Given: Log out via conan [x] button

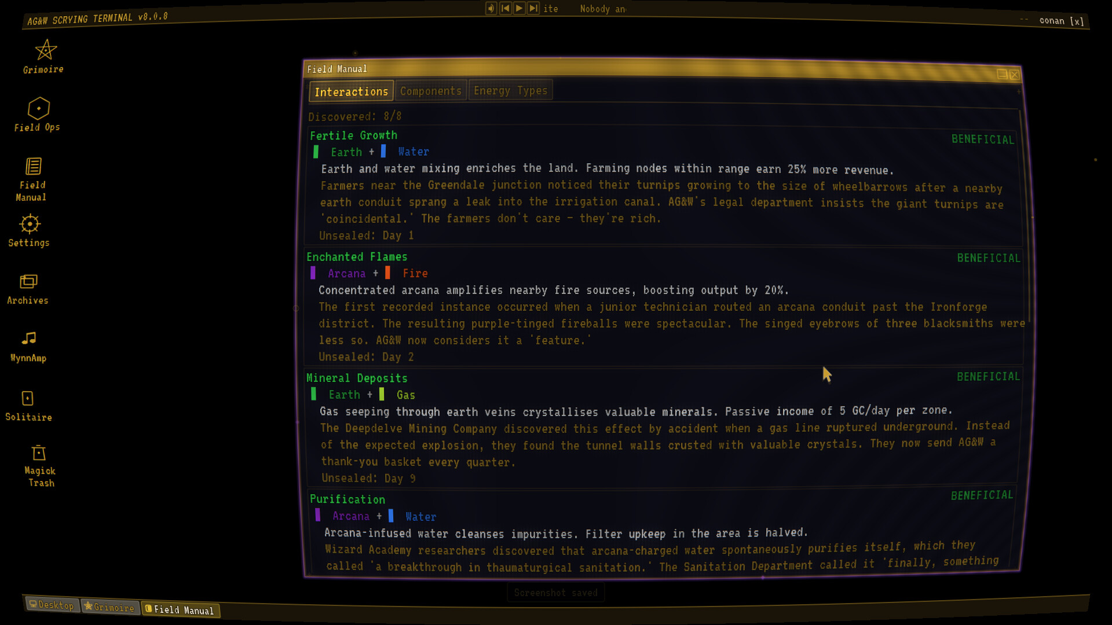Looking at the screenshot, I should click(1061, 21).
